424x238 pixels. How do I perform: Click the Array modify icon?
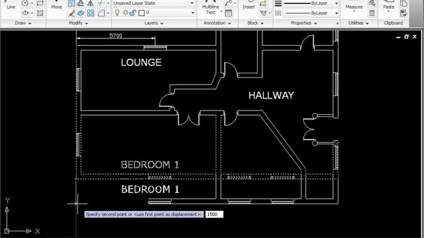(91, 13)
